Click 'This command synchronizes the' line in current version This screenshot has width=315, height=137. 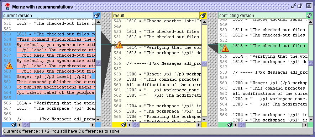pos(56,39)
